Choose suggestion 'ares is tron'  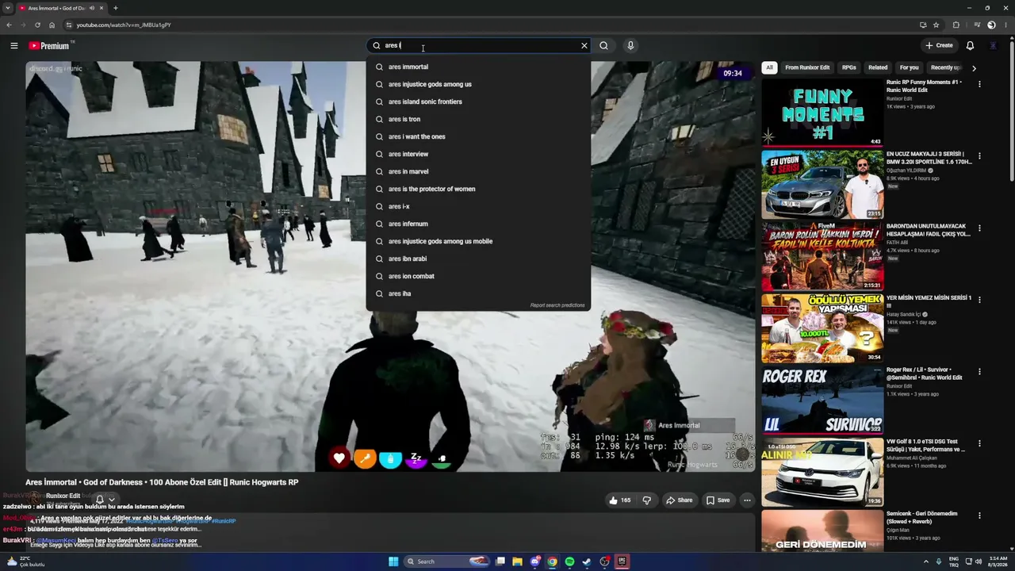tap(478, 119)
